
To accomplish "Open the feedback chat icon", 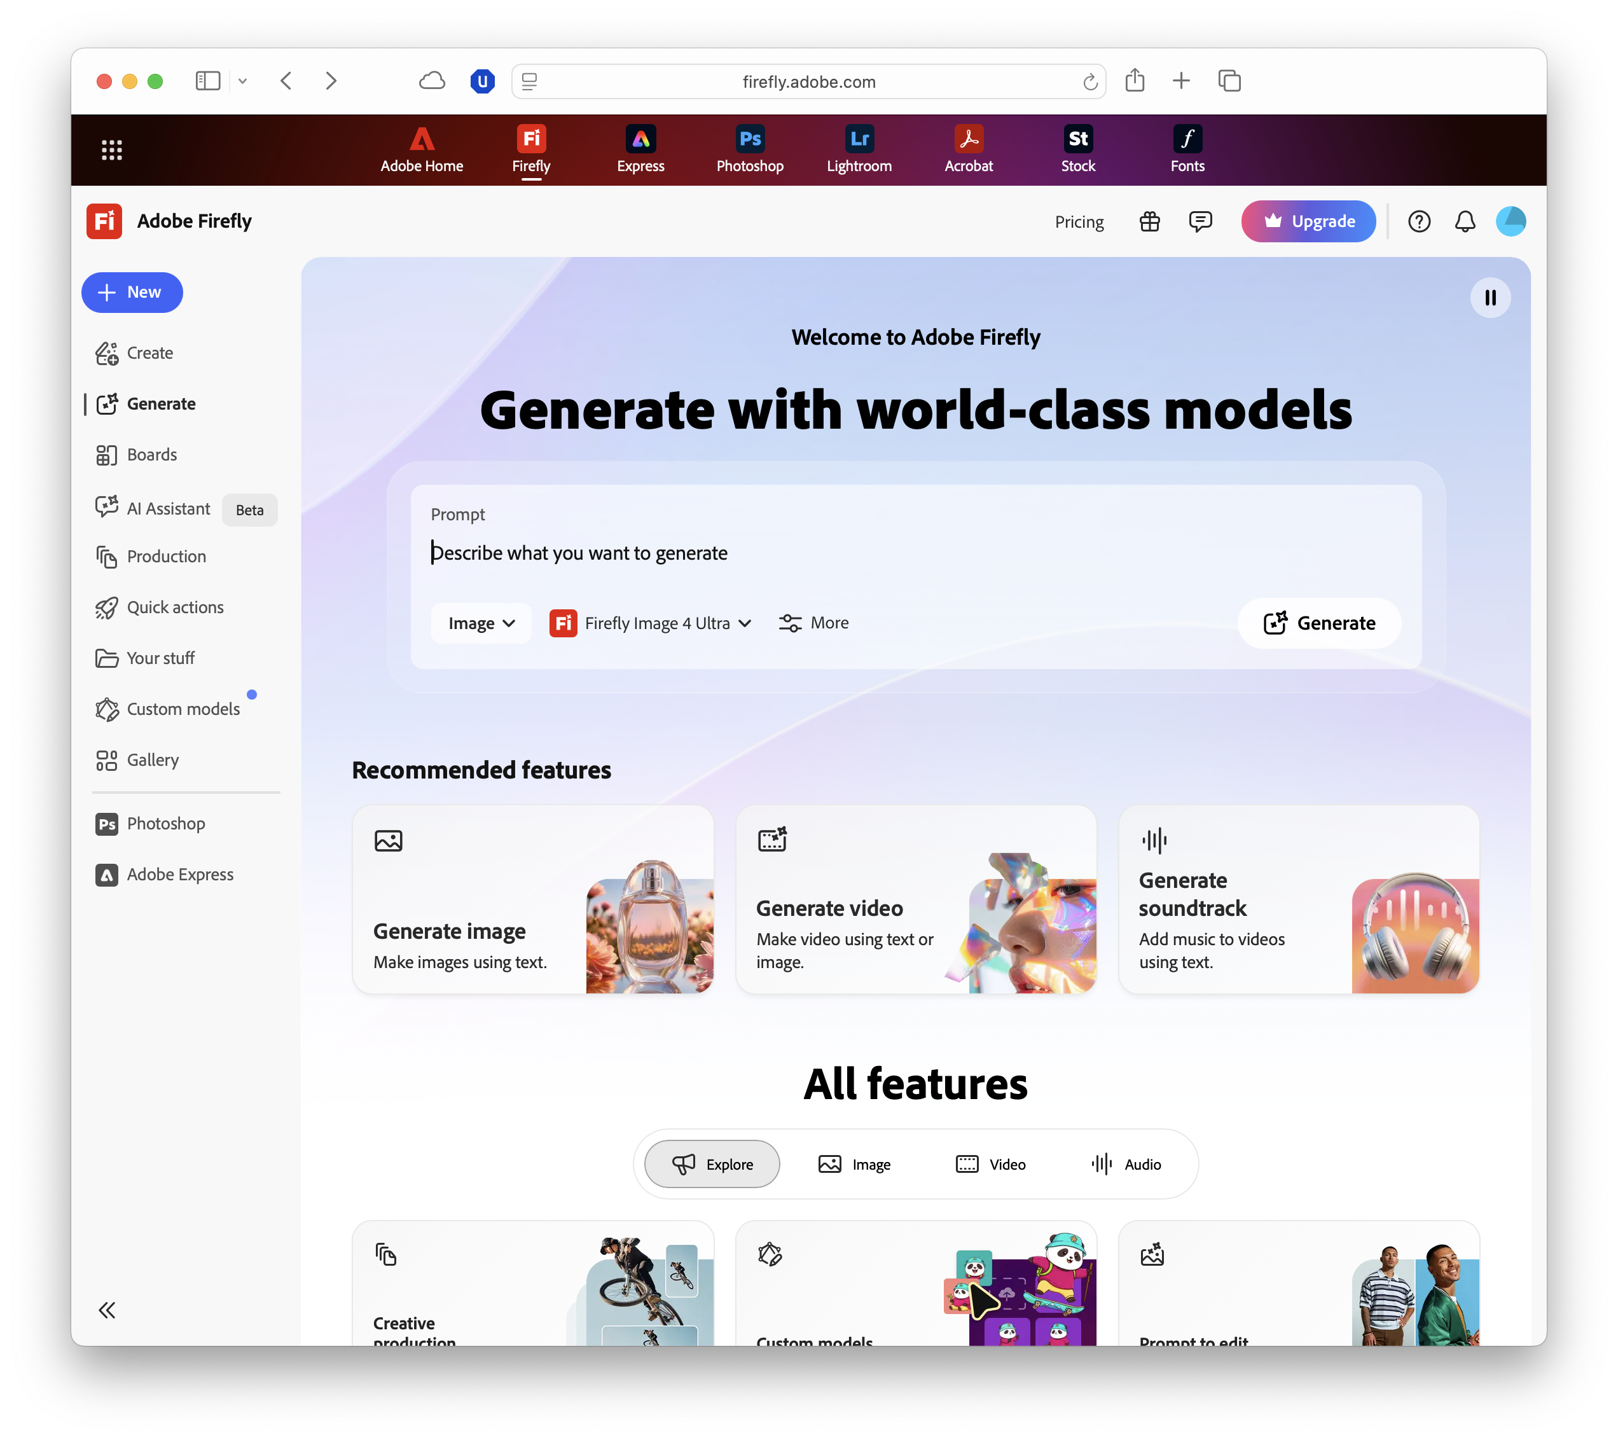I will 1200,221.
